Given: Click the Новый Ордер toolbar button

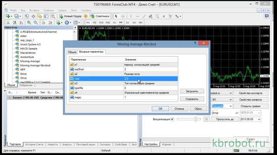Looking at the screenshot, I should [x=71, y=16].
